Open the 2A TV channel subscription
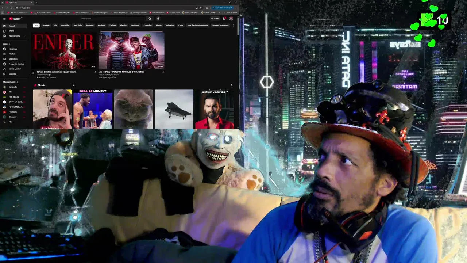This screenshot has height=263, width=467. coord(13,102)
